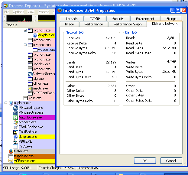The width and height of the screenshot is (188, 175).
Task: Click the mspdbsrv.exe window icon
Action: click(11, 156)
